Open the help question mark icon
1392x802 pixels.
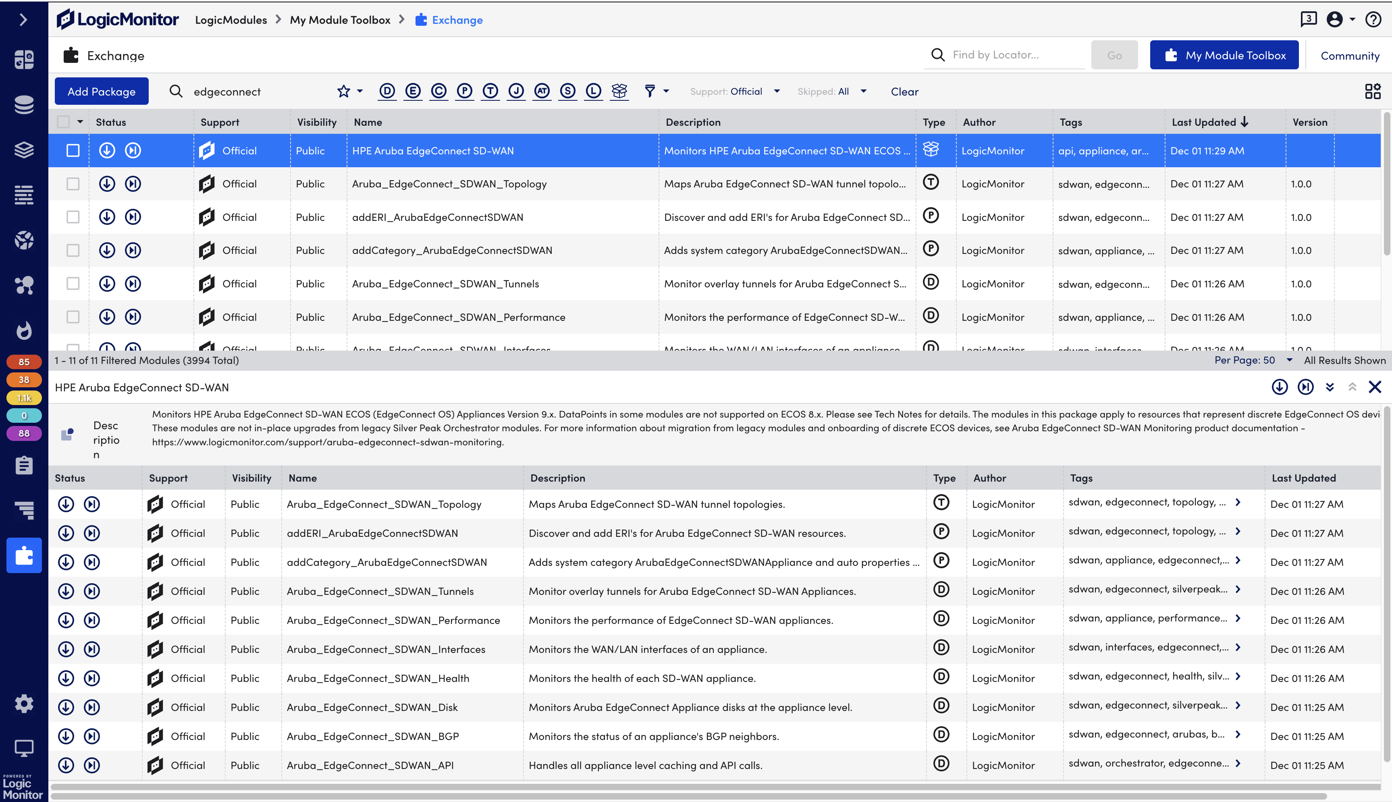tap(1373, 19)
